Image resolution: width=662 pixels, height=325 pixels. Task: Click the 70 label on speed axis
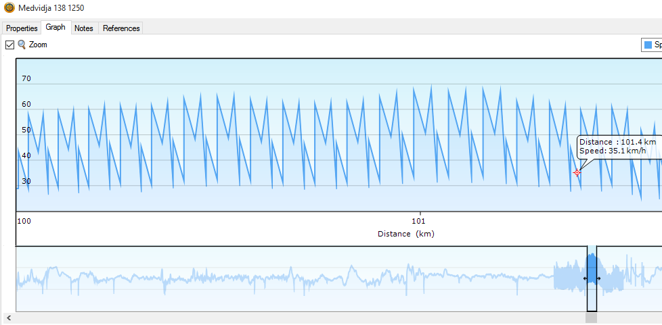pos(26,79)
